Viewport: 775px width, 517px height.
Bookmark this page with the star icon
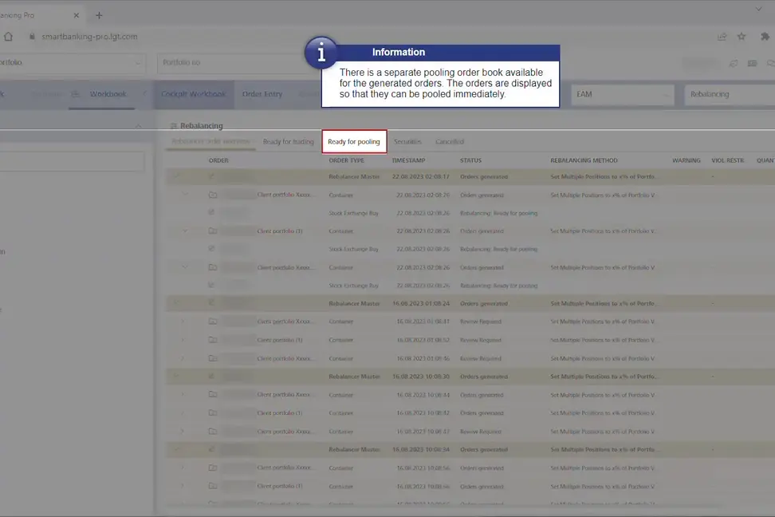click(x=742, y=37)
